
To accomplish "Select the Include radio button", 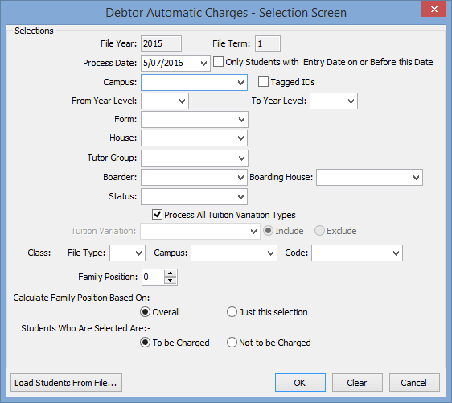I will [x=268, y=231].
